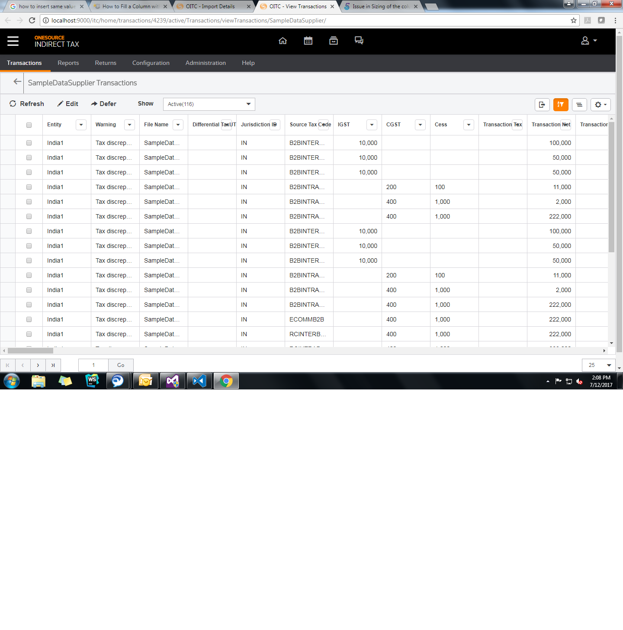This screenshot has width=623, height=630.
Task: Open the Entity column filter dropdown
Action: coord(81,125)
